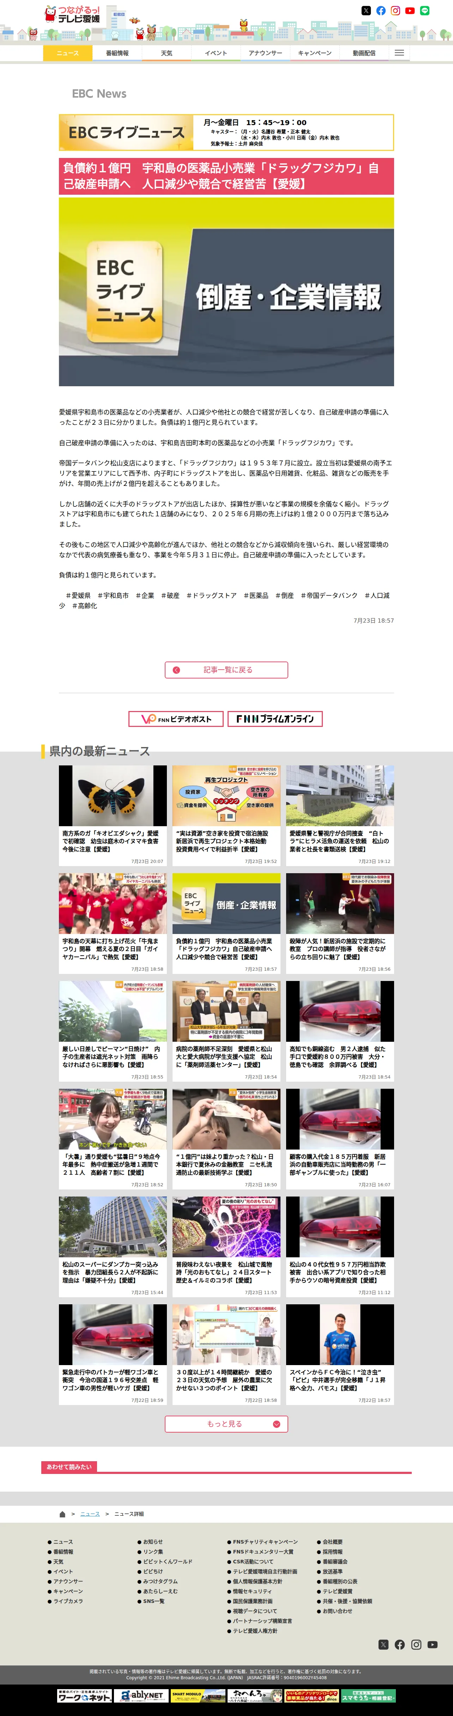The width and height of the screenshot is (453, 1716).
Task: Open the soccer player 中井選手 news thumbnail
Action: point(340,1334)
